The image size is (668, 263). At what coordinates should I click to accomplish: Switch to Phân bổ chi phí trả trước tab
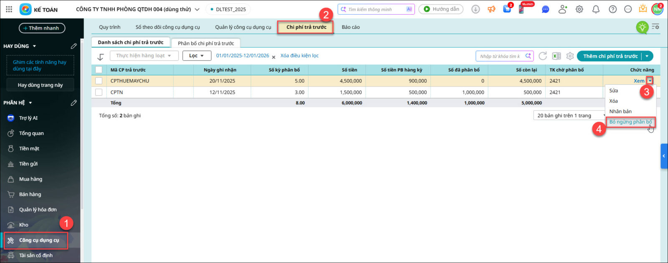[206, 43]
